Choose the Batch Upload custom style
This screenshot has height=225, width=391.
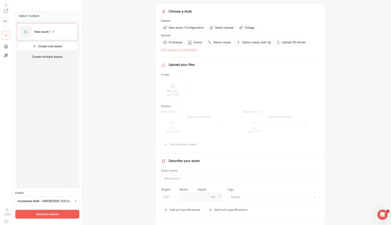click(221, 28)
